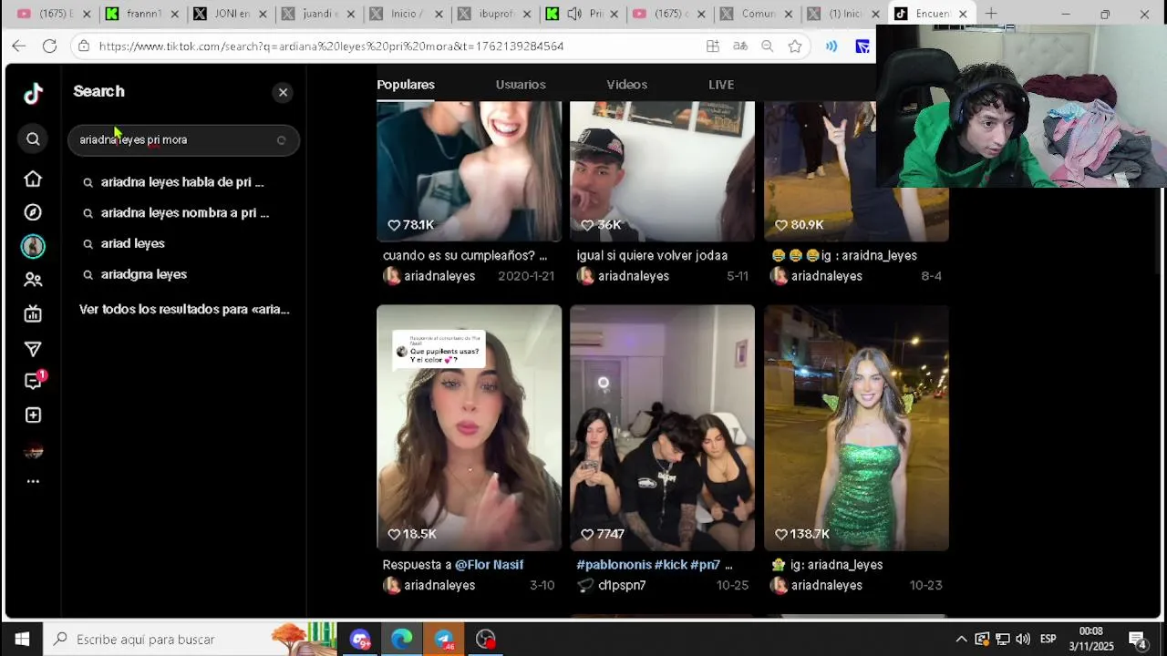Image resolution: width=1167 pixels, height=656 pixels.
Task: Click the Upload plus icon in sidebar
Action: (33, 415)
